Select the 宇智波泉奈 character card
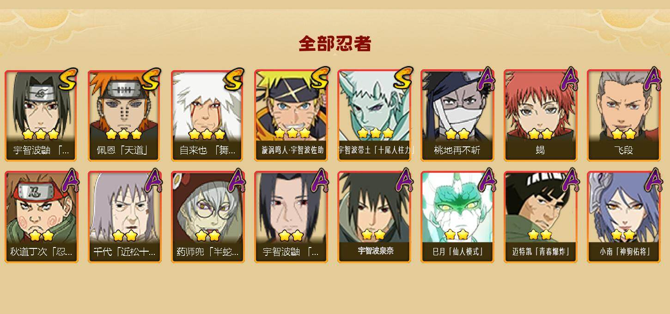Viewport: 670px width, 314px height. pyautogui.click(x=374, y=217)
